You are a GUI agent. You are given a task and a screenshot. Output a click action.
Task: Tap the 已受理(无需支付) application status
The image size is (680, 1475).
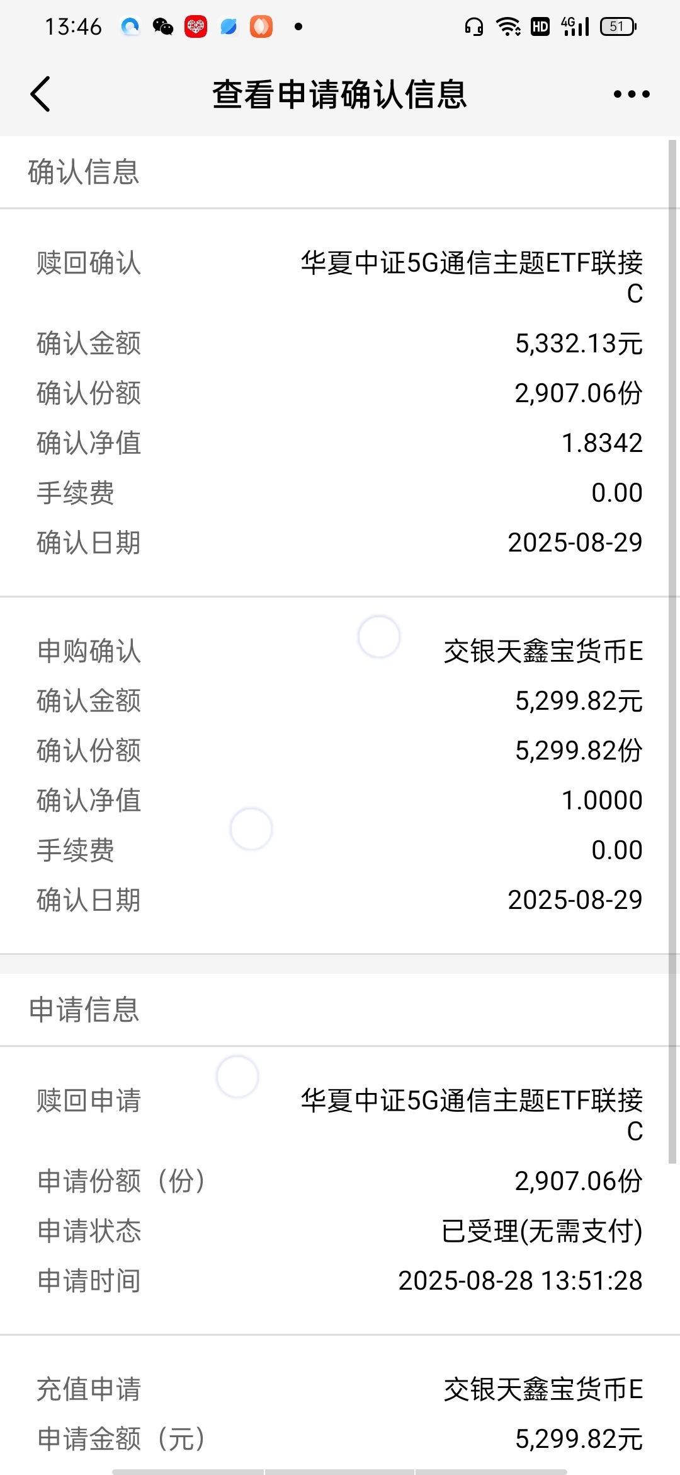click(x=542, y=1231)
